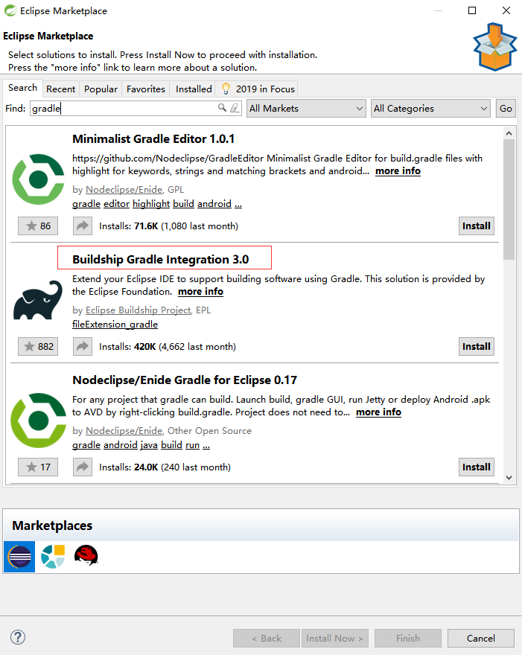Select the Buildship Gradle Integration 3.0 title
Screen dimensions: 522x655
[161, 260]
